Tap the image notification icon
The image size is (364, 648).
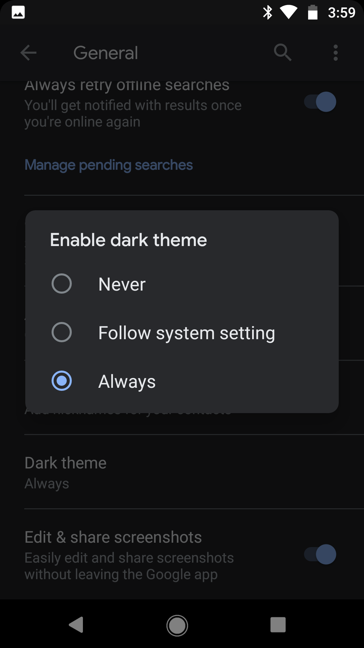[x=18, y=12]
